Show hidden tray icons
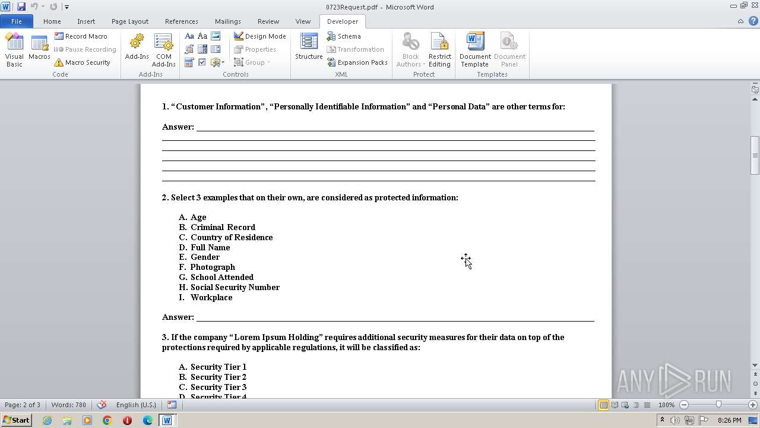 coord(662,420)
